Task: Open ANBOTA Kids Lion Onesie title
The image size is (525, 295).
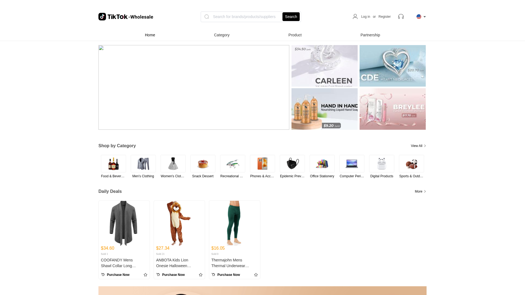Action: click(174, 263)
